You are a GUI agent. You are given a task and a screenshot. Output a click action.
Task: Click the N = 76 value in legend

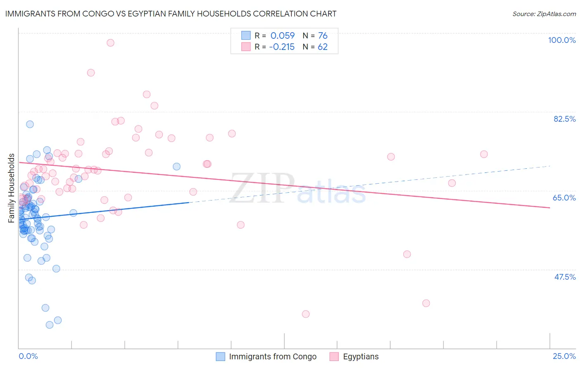click(x=315, y=35)
